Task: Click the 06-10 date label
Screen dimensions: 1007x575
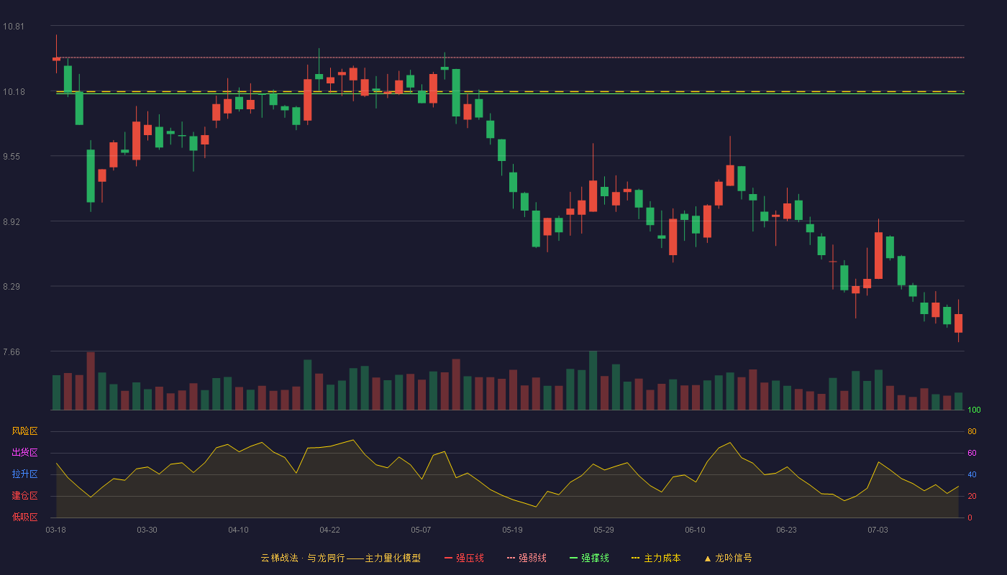Action: (x=695, y=530)
